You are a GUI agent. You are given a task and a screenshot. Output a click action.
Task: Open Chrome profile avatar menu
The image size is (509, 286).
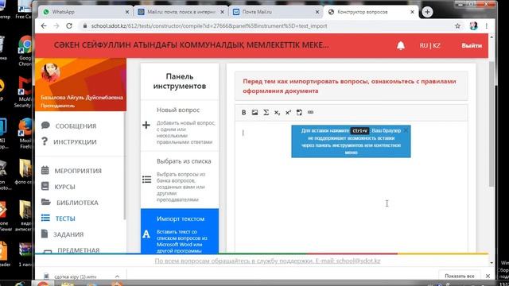pos(474,26)
